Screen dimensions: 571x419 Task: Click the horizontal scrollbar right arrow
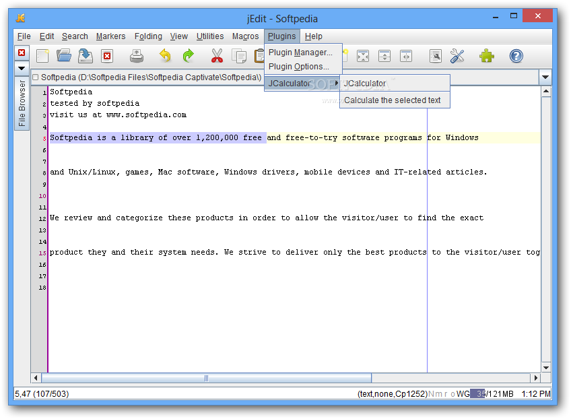pos(535,378)
